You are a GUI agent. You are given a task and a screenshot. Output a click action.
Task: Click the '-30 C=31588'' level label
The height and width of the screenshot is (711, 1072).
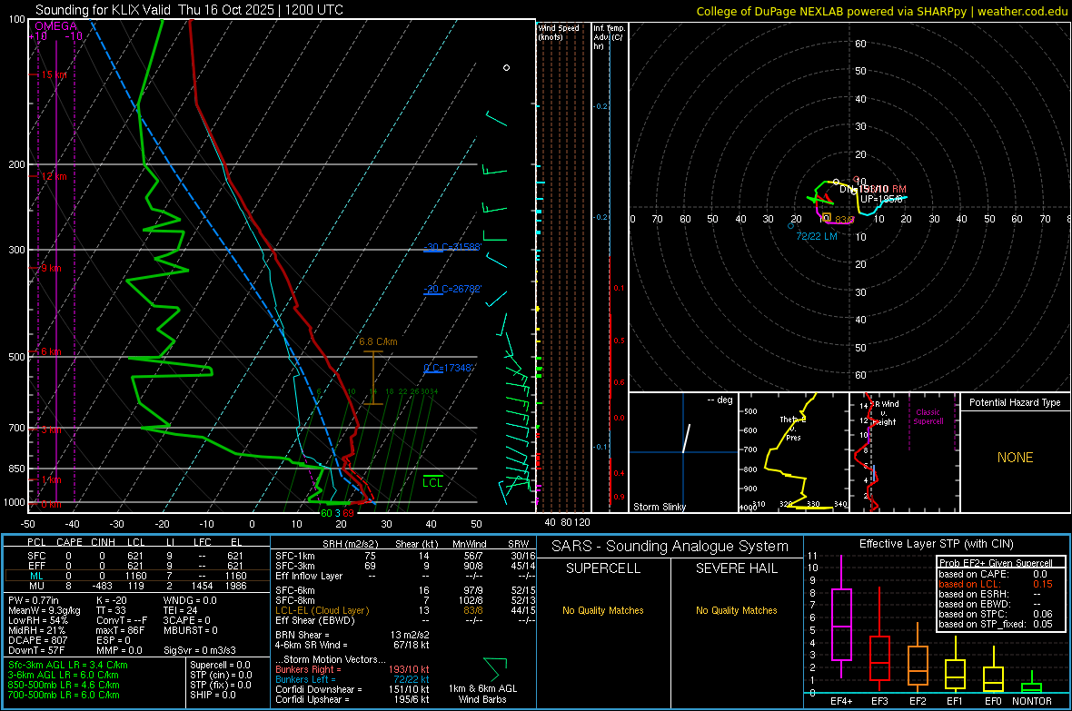pyautogui.click(x=452, y=247)
